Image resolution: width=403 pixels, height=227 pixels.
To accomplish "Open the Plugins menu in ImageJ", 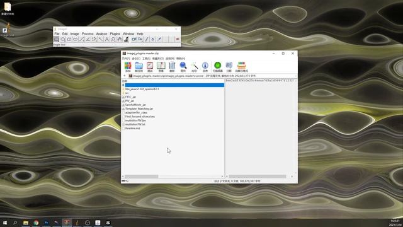I will (x=115, y=33).
